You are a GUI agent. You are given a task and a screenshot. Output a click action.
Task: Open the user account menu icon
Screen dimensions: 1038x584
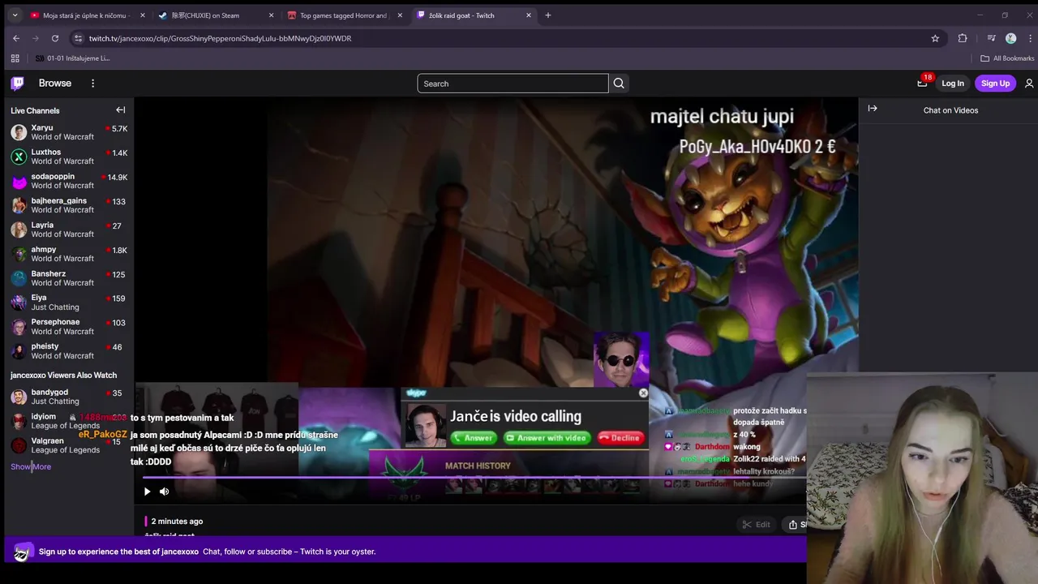pyautogui.click(x=1029, y=83)
